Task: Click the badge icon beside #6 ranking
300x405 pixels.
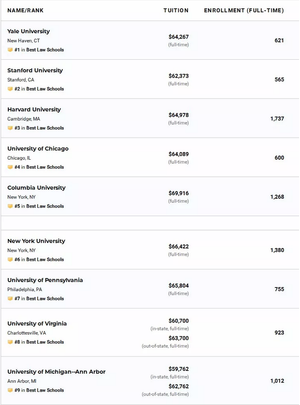Action: pos(10,259)
